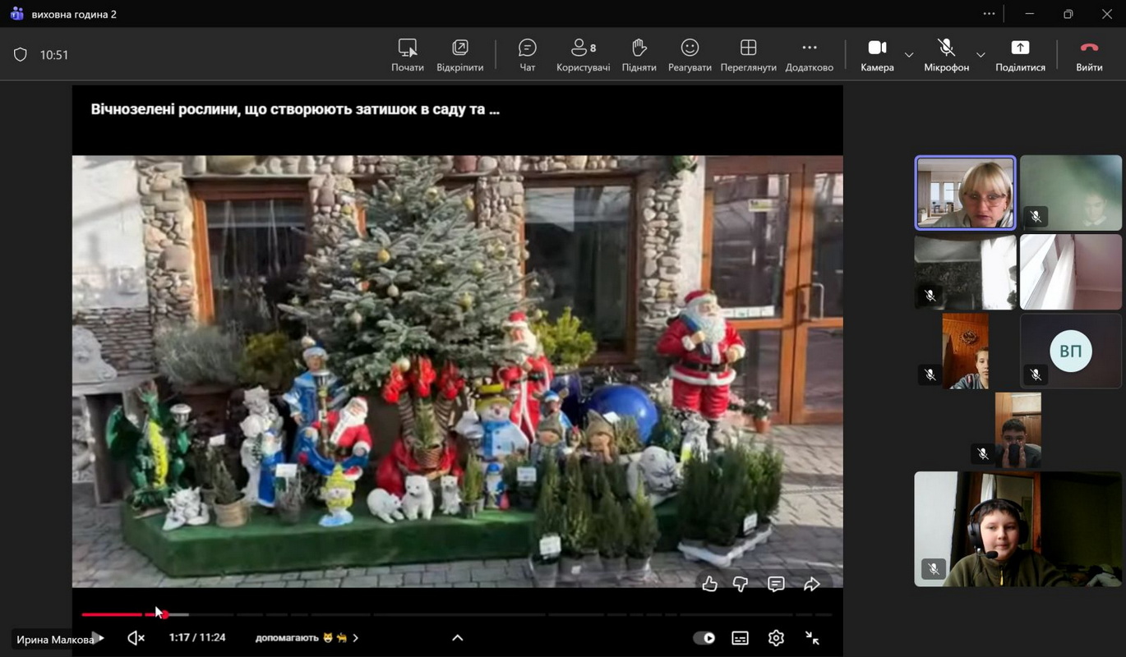
Task: Show the Користувачі participants list
Action: point(583,54)
